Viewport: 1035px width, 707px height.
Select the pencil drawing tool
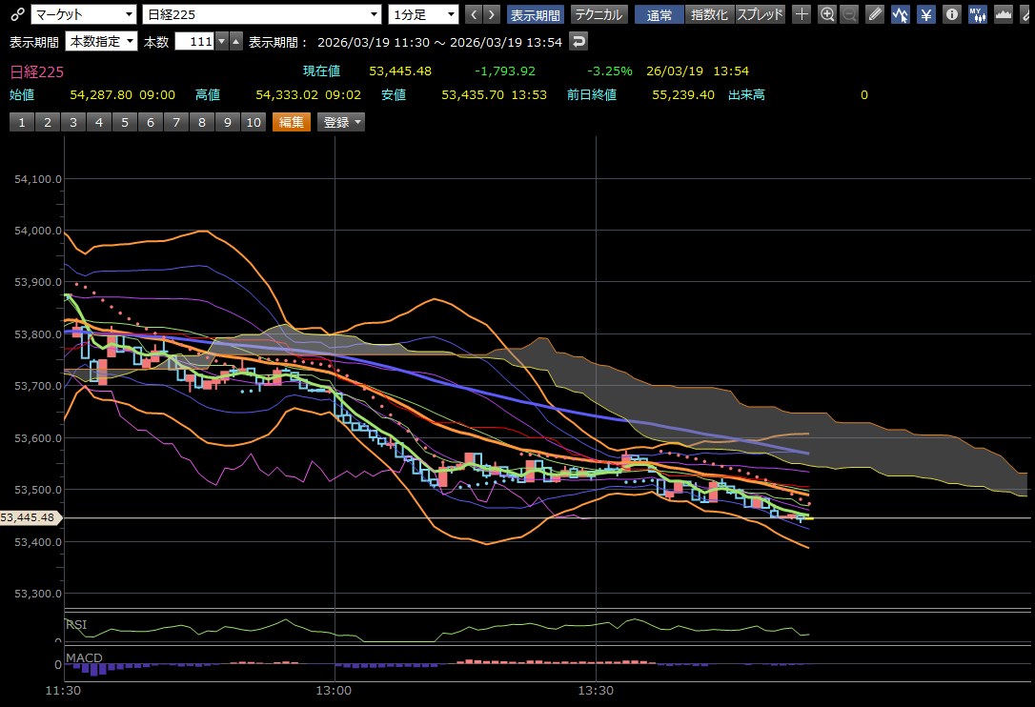pyautogui.click(x=876, y=14)
